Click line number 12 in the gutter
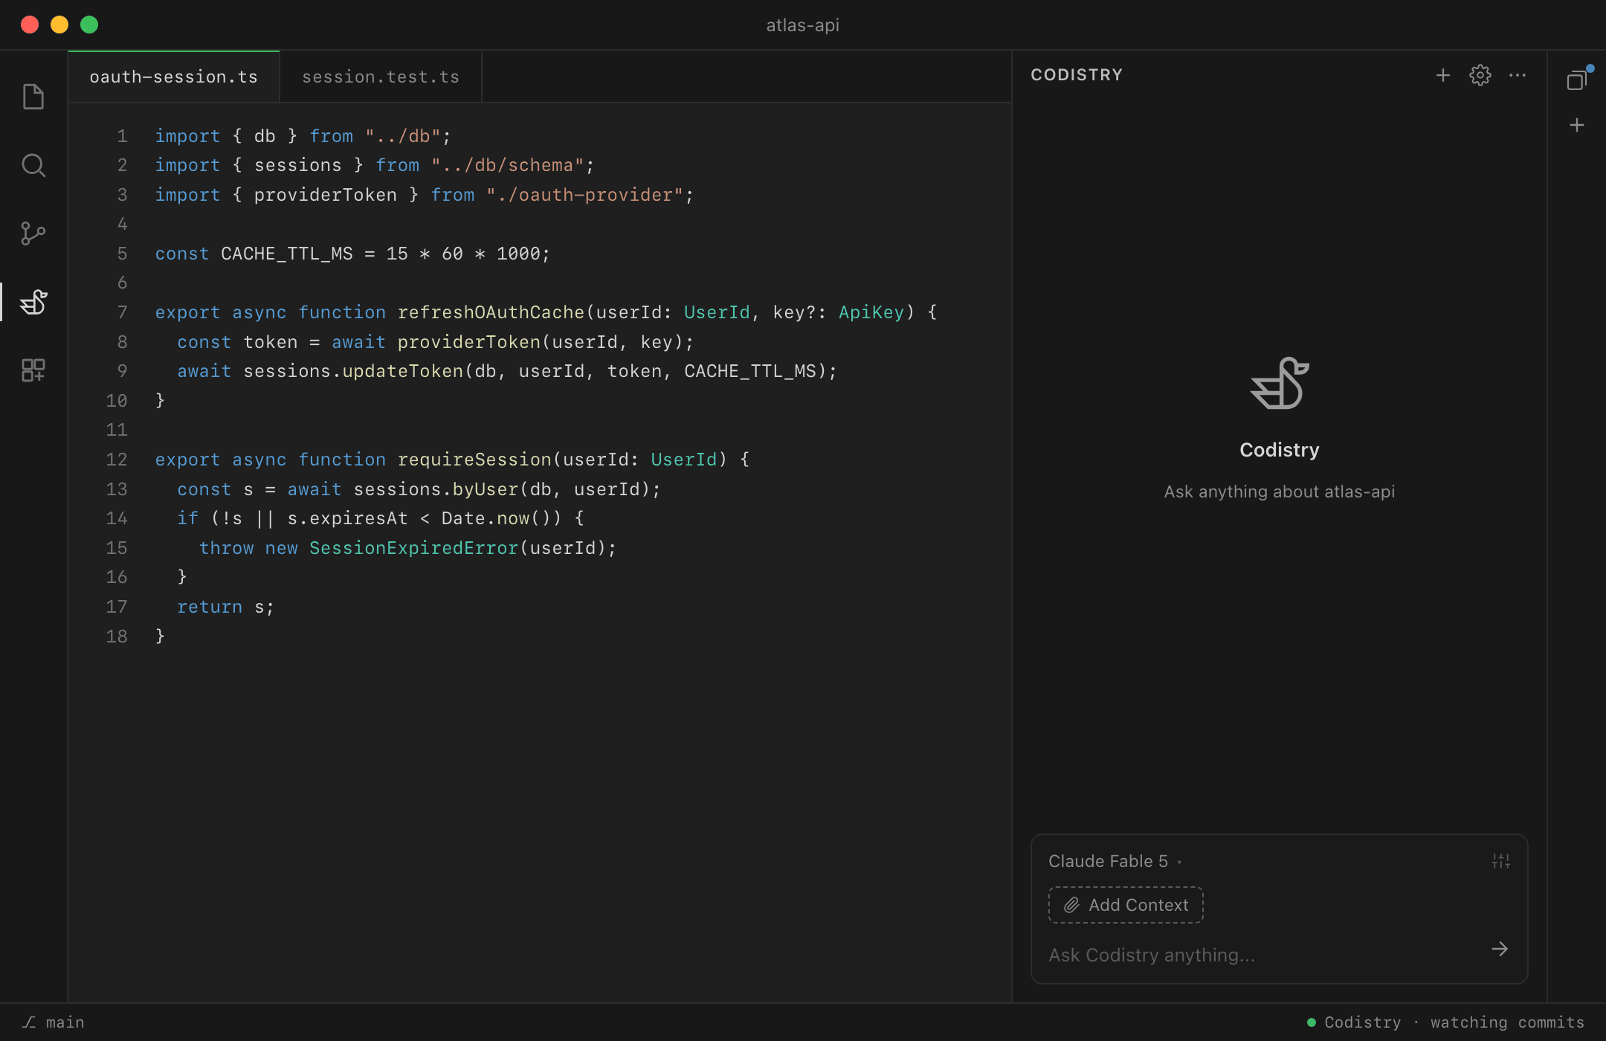 [117, 460]
